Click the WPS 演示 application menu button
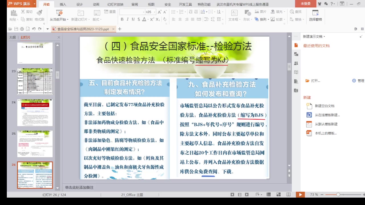The width and height of the screenshot is (365, 205). pos(22,4)
